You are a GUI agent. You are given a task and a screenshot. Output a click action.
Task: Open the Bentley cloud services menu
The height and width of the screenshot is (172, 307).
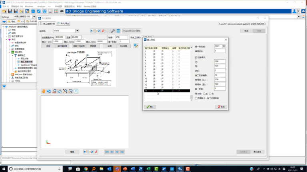[90, 6]
